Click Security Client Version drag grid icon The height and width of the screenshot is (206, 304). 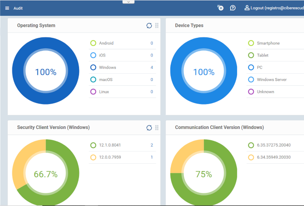157,127
